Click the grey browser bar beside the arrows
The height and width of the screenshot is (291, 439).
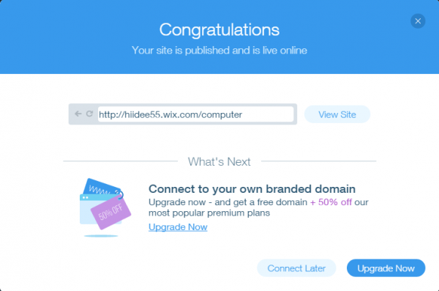[x=183, y=114]
